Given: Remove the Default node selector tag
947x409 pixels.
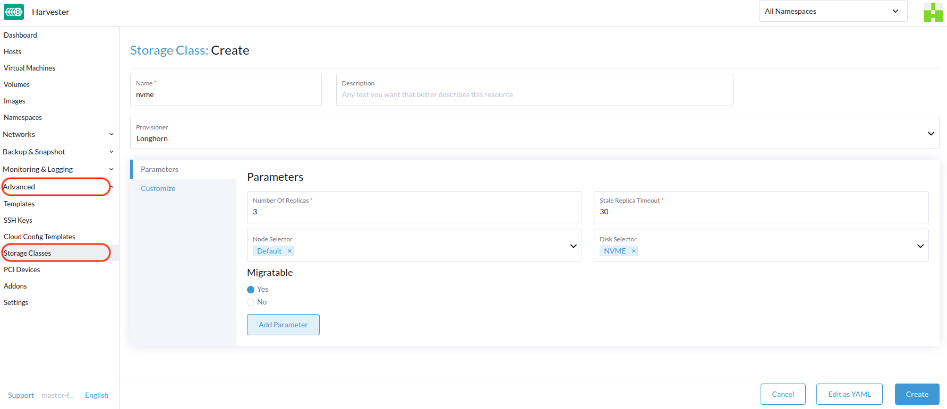Looking at the screenshot, I should pyautogui.click(x=289, y=251).
